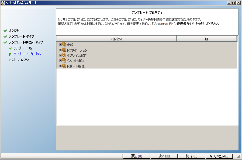
Task: Click the 全般 folder icon
Action: point(64,45)
